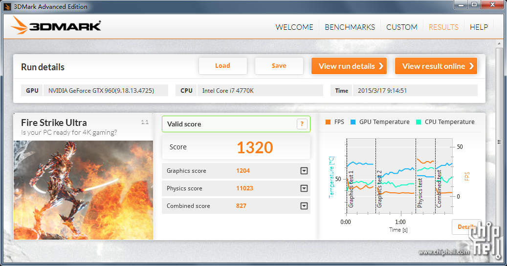This screenshot has height=266, width=507.
Task: Click the 3DMark title bar app icon
Action: coord(7,6)
